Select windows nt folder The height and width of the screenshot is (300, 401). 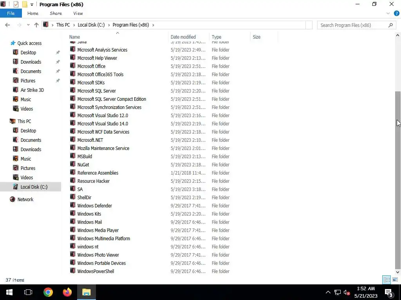click(x=88, y=246)
